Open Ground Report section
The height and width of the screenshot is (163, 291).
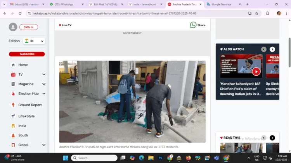point(30,105)
